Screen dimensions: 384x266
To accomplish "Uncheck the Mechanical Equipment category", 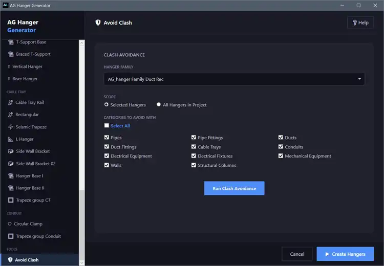I will [281, 156].
